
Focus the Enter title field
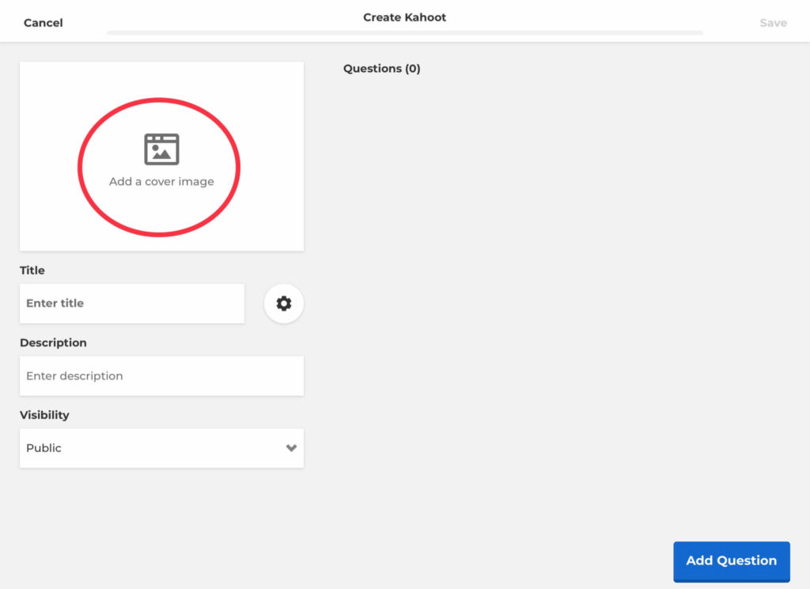tap(132, 304)
